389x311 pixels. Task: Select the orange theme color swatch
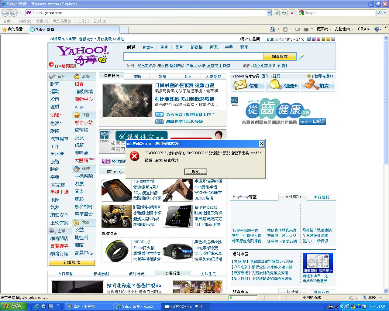328,39
